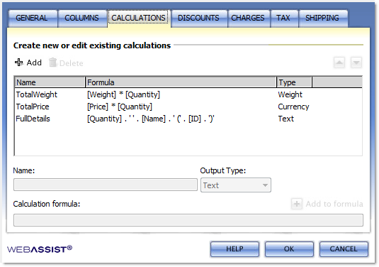
Task: Click the Add plus icon
Action: coord(19,62)
